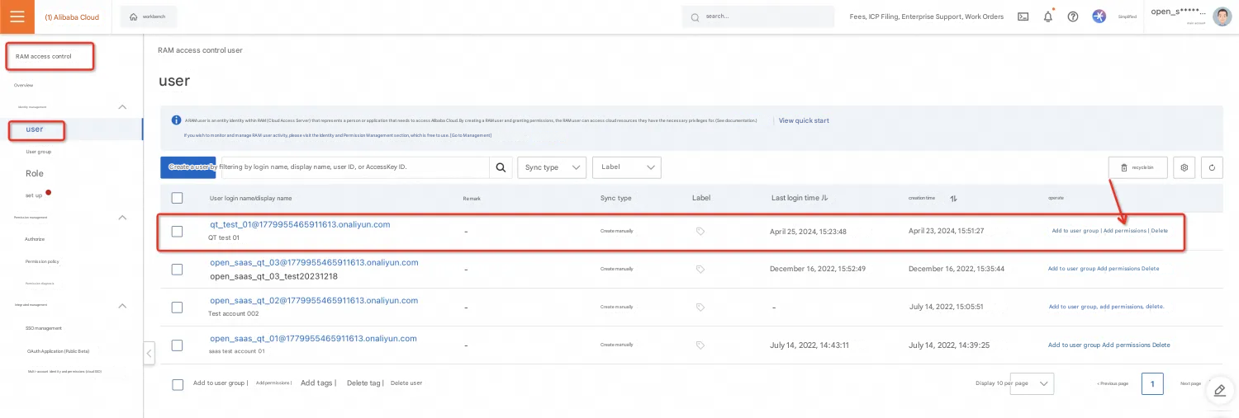Click the search magnifier in top bar
Screen dimensions: 1239x418
695,16
